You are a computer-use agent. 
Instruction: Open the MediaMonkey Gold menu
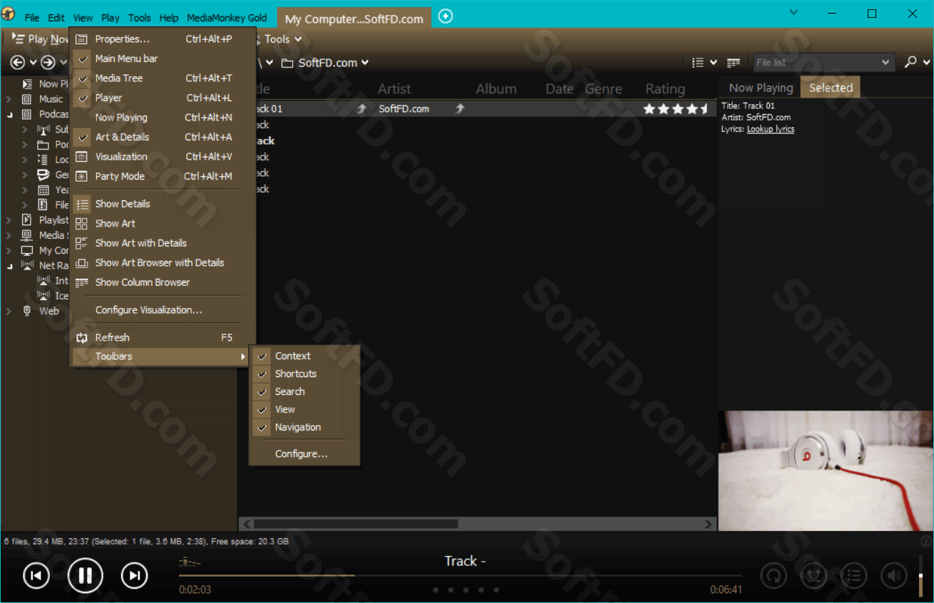click(227, 18)
